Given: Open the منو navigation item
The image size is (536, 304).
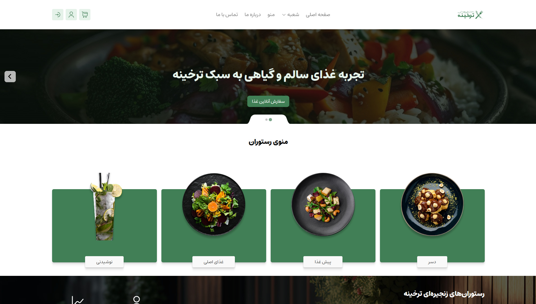Looking at the screenshot, I should [271, 15].
